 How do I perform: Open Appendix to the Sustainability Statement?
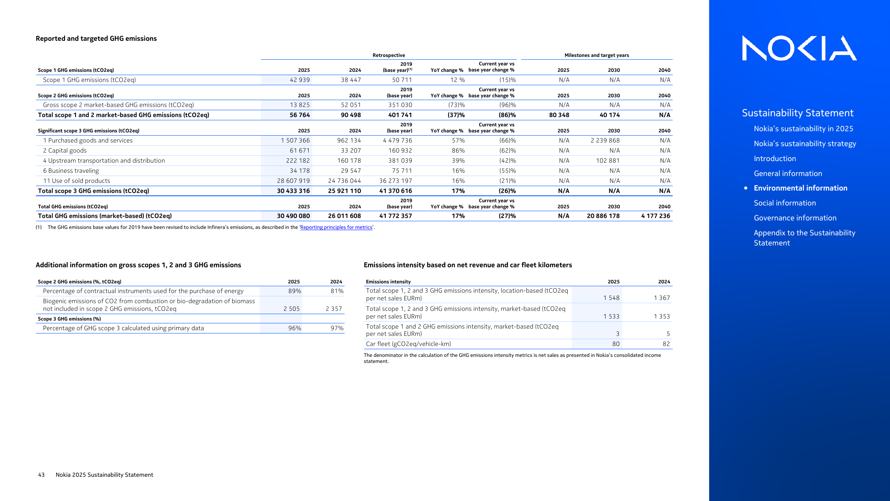(x=804, y=238)
